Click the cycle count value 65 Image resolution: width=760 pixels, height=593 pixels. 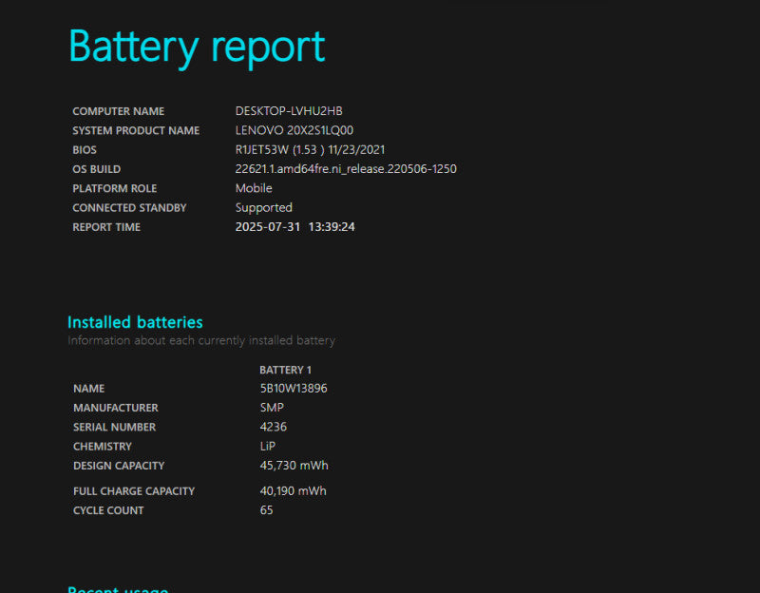[x=267, y=510]
